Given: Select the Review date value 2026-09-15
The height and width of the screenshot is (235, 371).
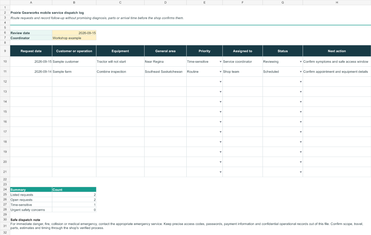Looking at the screenshot, I should pyautogui.click(x=74, y=33).
